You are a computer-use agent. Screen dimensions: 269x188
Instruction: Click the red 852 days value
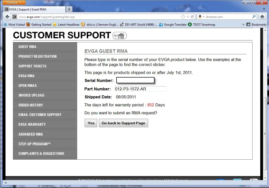(151, 105)
